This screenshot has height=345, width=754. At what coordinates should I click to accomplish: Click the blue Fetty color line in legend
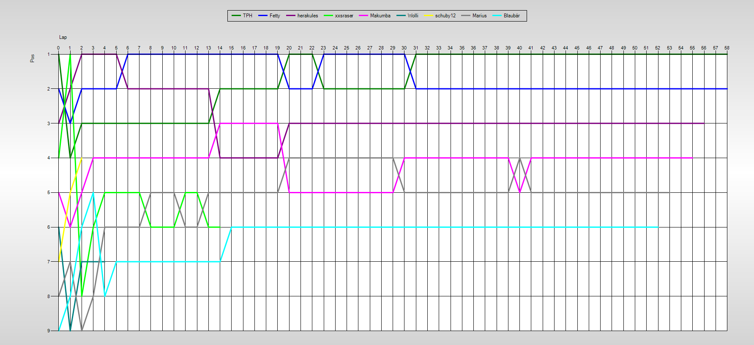pos(263,16)
